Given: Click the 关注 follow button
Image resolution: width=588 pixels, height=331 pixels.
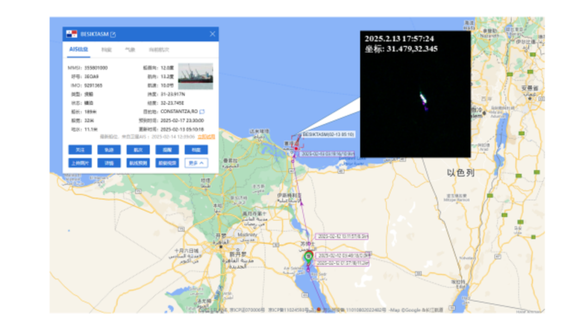Looking at the screenshot, I should [80, 150].
